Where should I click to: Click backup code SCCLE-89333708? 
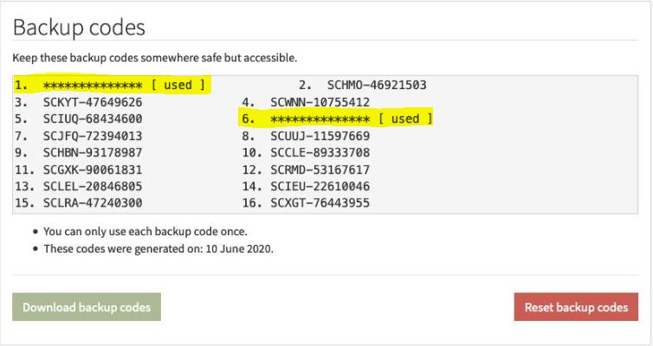tap(320, 152)
